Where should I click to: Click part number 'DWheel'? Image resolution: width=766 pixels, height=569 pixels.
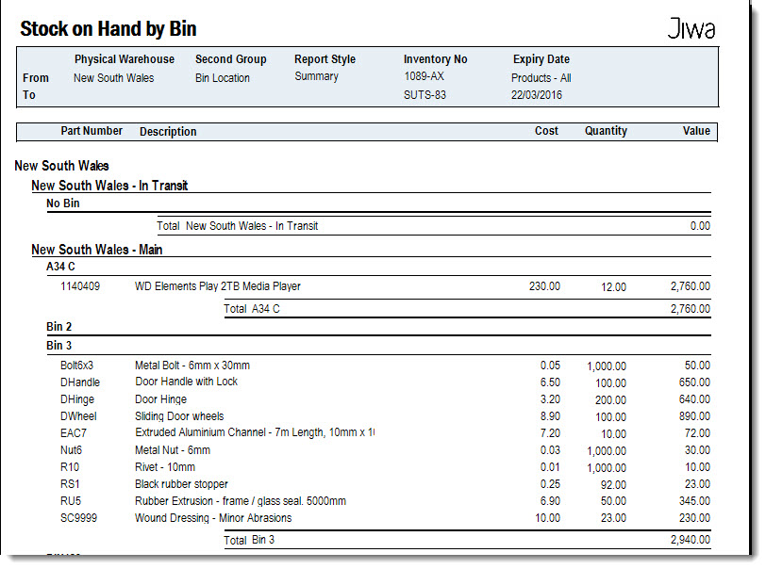pyautogui.click(x=78, y=416)
